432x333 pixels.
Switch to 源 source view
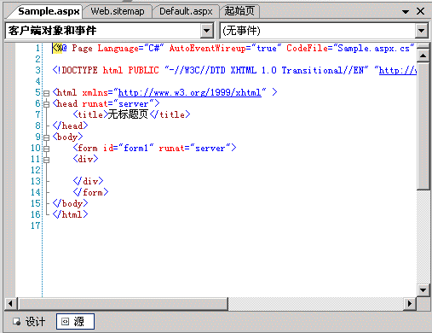point(75,322)
